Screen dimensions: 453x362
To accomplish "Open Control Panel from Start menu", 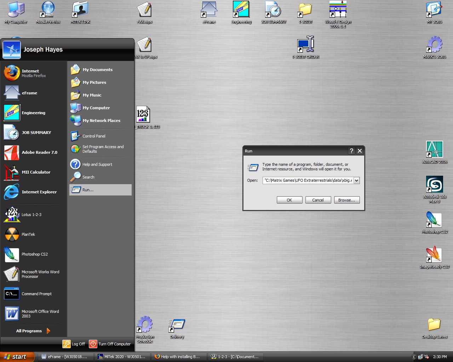I will tap(101, 136).
